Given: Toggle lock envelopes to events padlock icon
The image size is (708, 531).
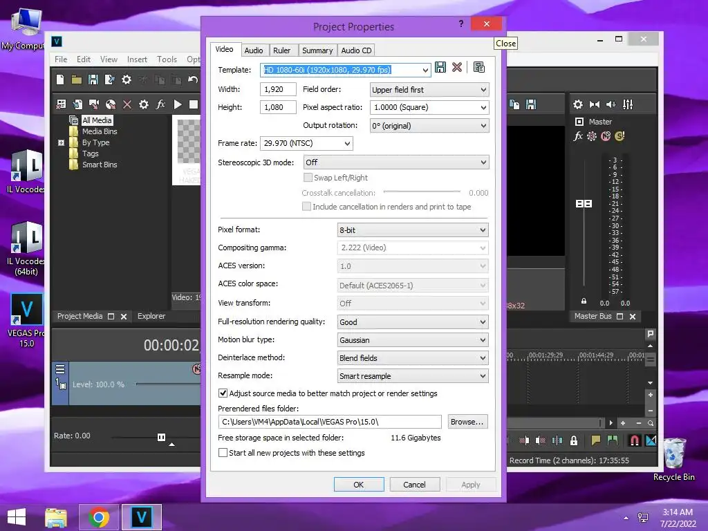Looking at the screenshot, I should pyautogui.click(x=574, y=440).
